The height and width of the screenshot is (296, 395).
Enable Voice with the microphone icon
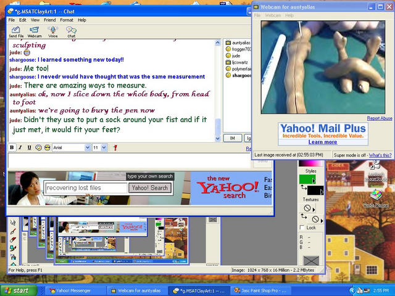(53, 31)
